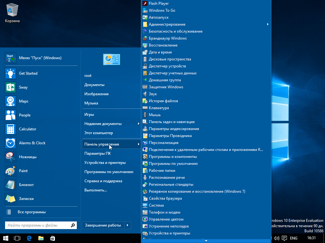Expand the Недавние документы submenu arrow
Image resolution: width=325 pixels, height=243 pixels.
click(x=138, y=124)
